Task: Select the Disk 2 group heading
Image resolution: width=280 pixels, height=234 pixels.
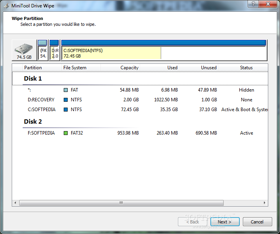Action: coord(33,122)
